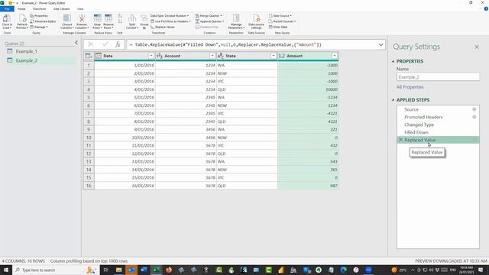Open Data Type: Decimal Number dropdown
This screenshot has width=489, height=275.
tap(170, 15)
